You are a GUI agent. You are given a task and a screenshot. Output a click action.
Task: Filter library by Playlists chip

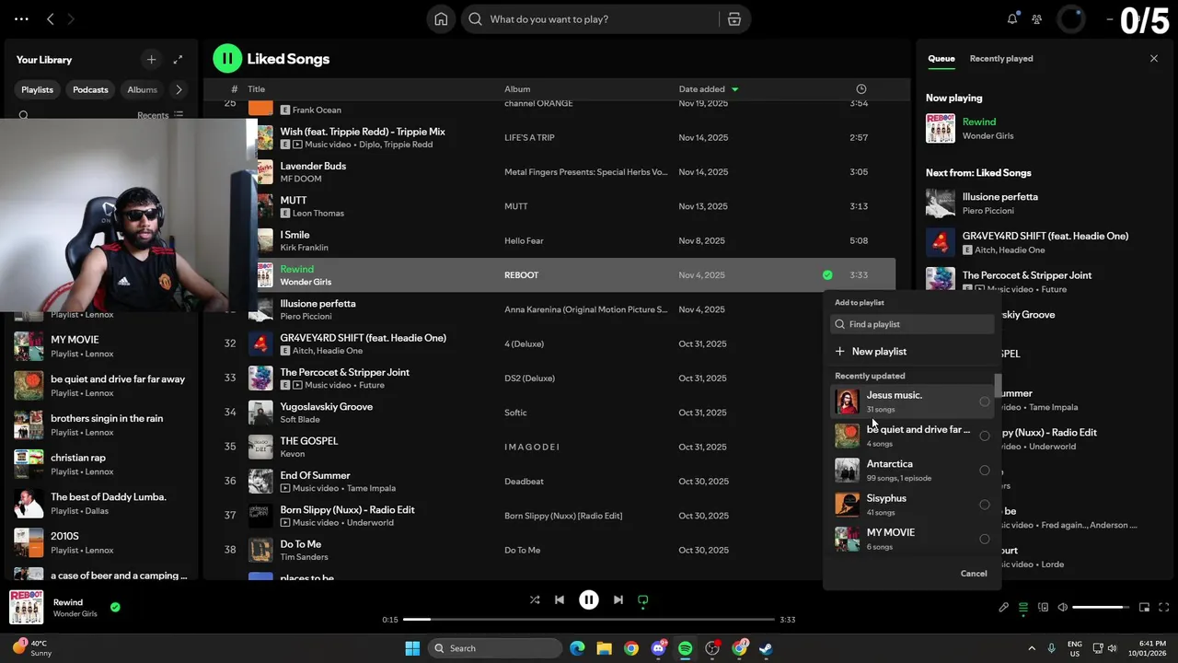pos(38,89)
